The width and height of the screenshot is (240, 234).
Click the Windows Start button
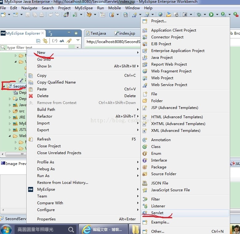tap(6, 229)
